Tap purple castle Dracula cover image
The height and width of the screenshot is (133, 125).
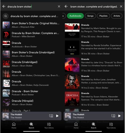tap(72, 65)
